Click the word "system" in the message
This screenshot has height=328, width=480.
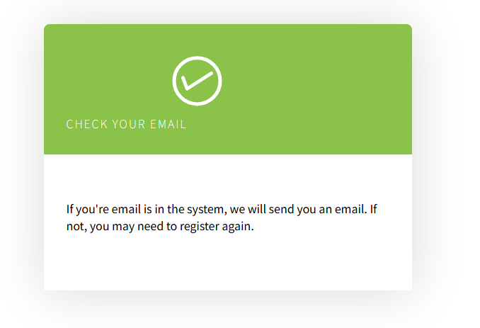tap(207, 210)
